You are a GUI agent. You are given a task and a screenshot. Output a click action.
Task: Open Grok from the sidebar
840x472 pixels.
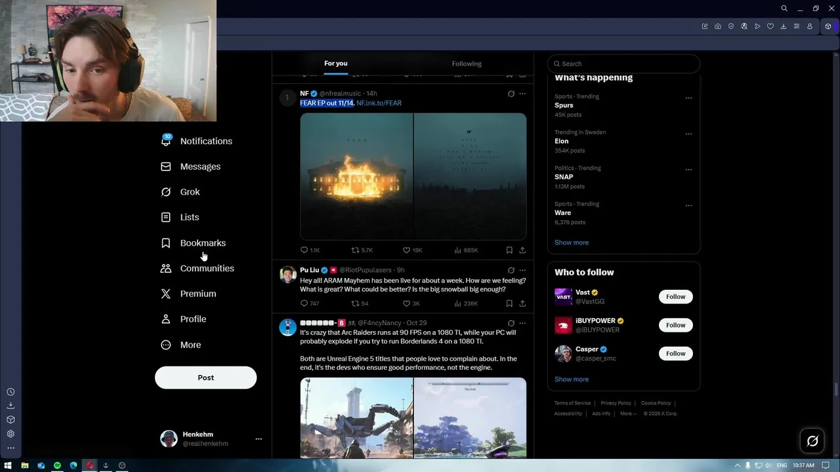point(180,192)
